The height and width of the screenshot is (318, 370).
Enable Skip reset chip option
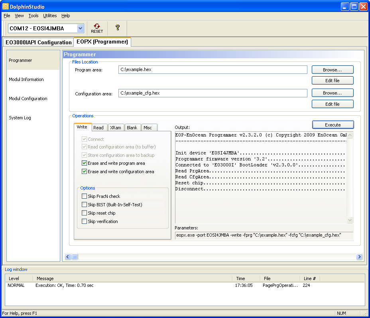(x=84, y=213)
